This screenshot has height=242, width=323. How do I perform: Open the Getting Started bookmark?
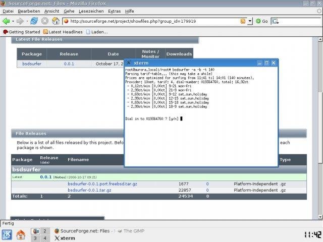click(x=21, y=32)
